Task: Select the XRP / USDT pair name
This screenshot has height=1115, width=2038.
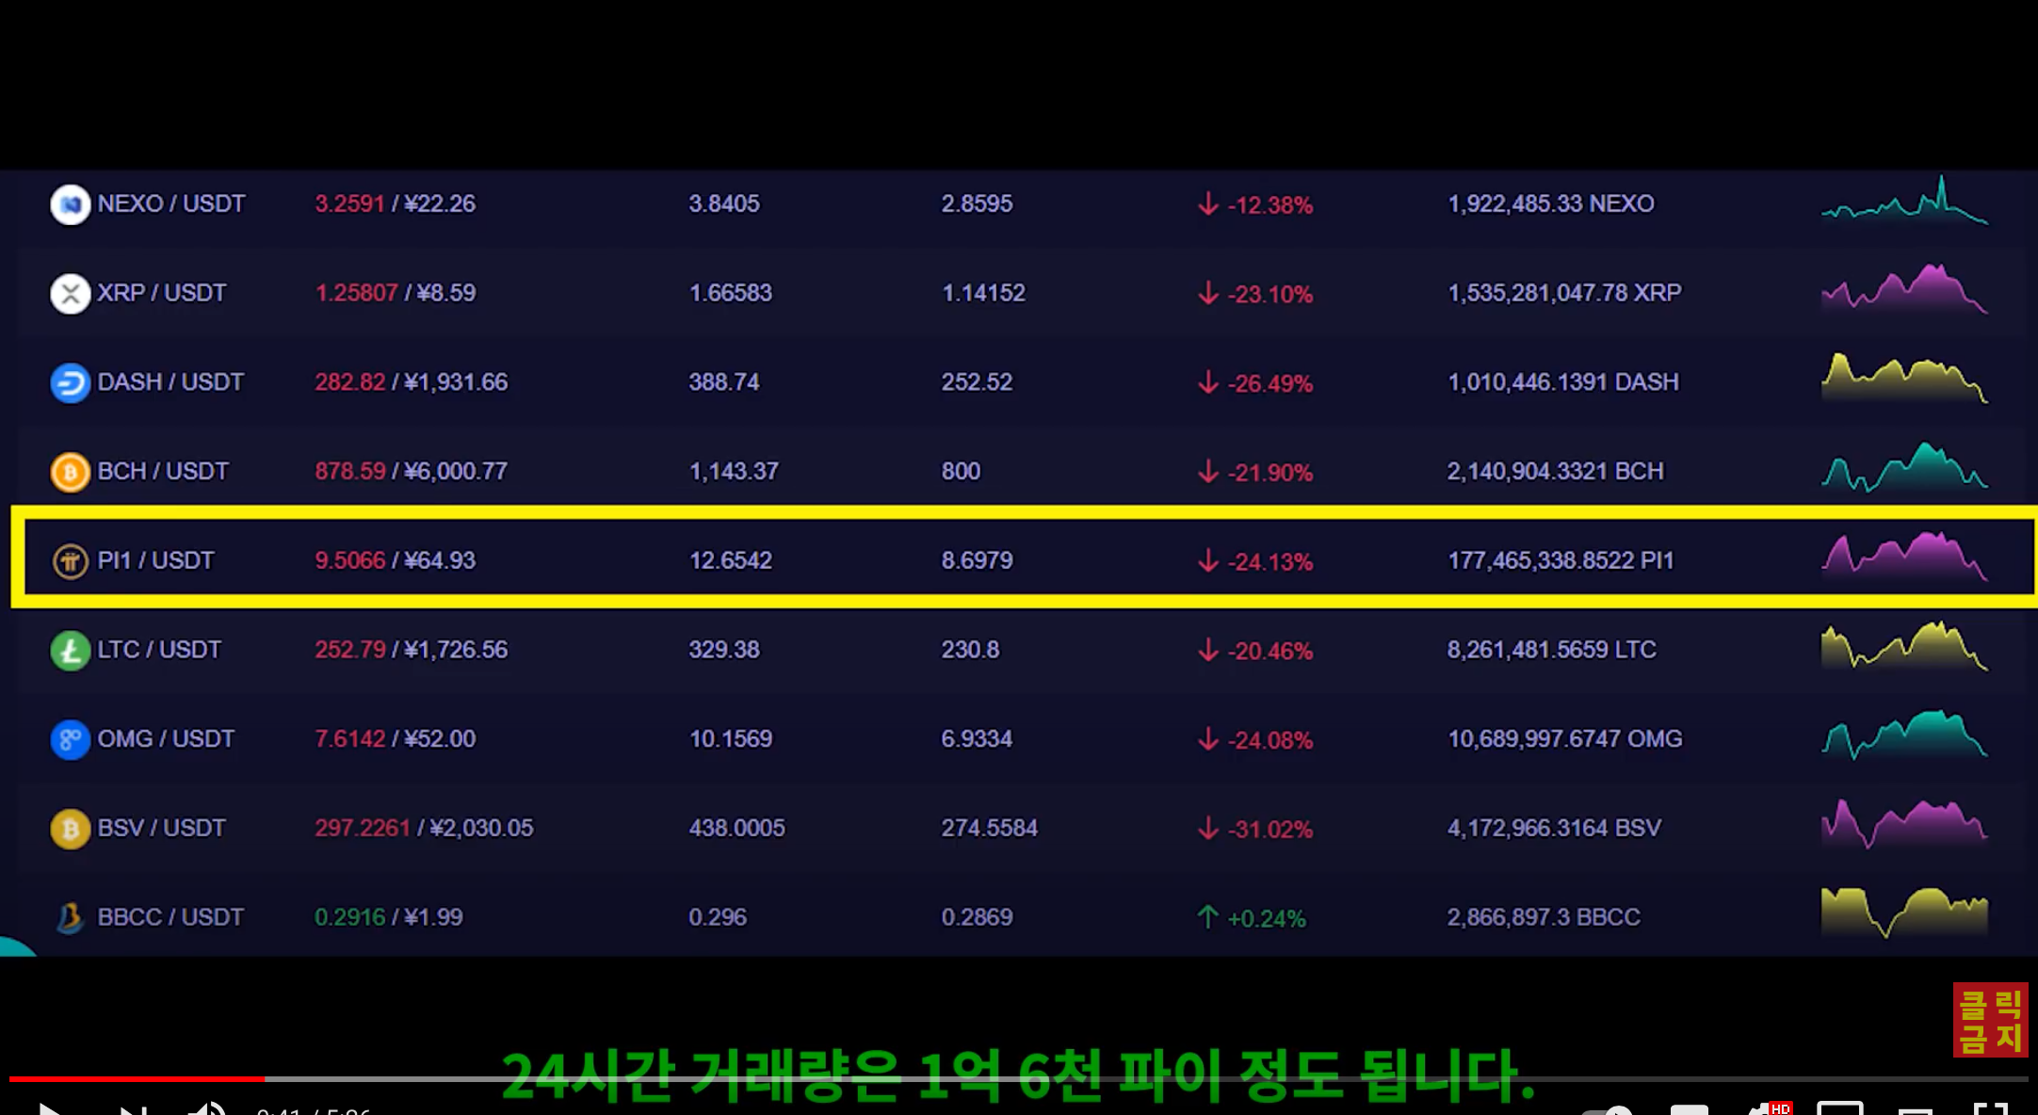Action: click(162, 293)
